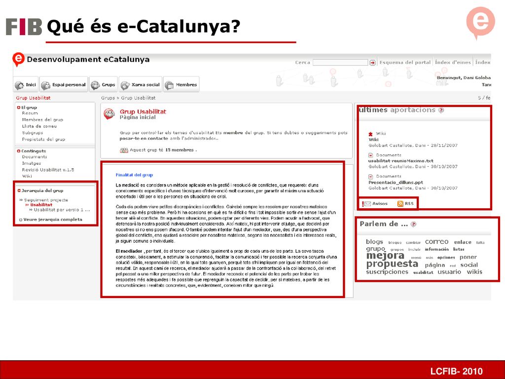Image resolution: width=505 pixels, height=379 pixels.
Task: Click the Avisos envelope icon
Action: click(x=367, y=204)
